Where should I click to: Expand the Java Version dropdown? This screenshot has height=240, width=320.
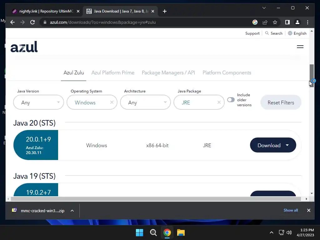pyautogui.click(x=38, y=102)
